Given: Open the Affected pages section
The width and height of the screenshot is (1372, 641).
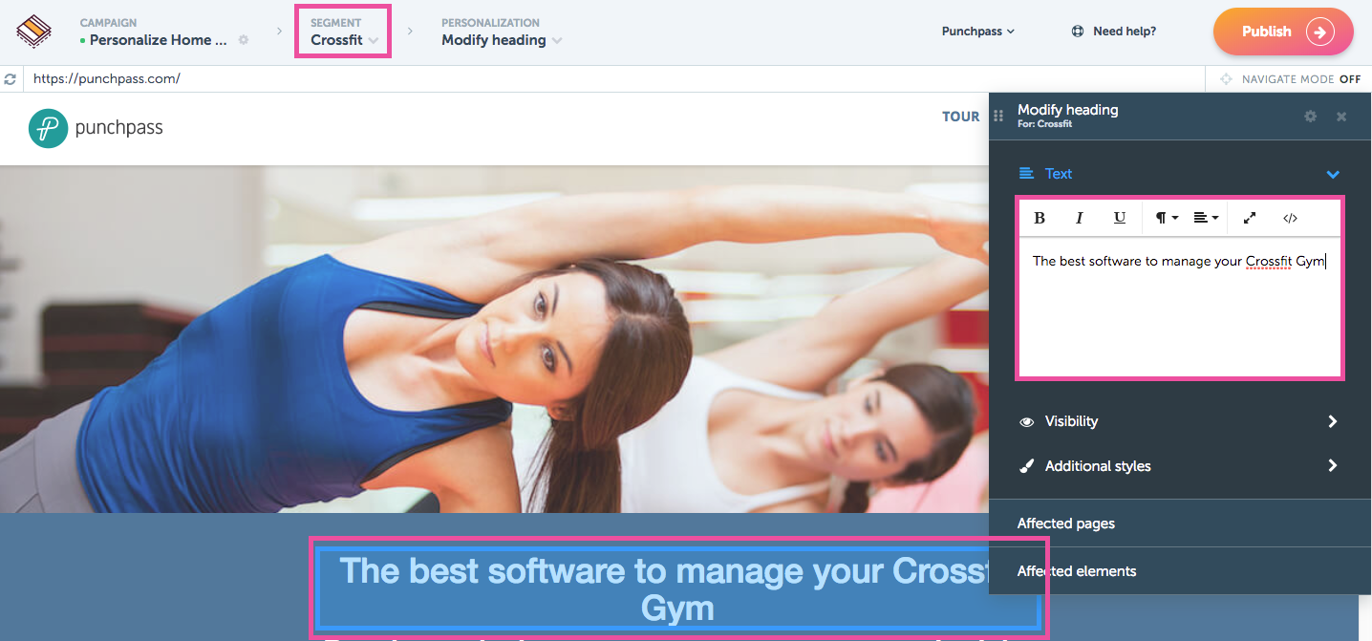Looking at the screenshot, I should pos(1179,523).
